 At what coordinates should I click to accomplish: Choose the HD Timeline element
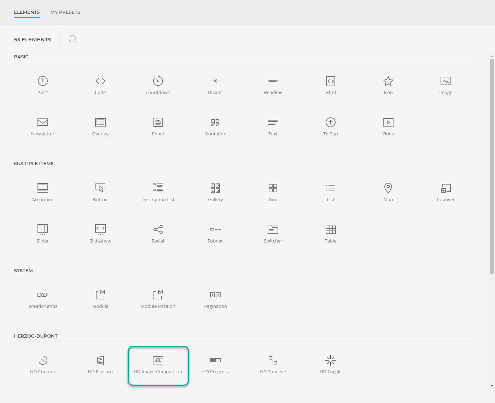[x=273, y=364]
